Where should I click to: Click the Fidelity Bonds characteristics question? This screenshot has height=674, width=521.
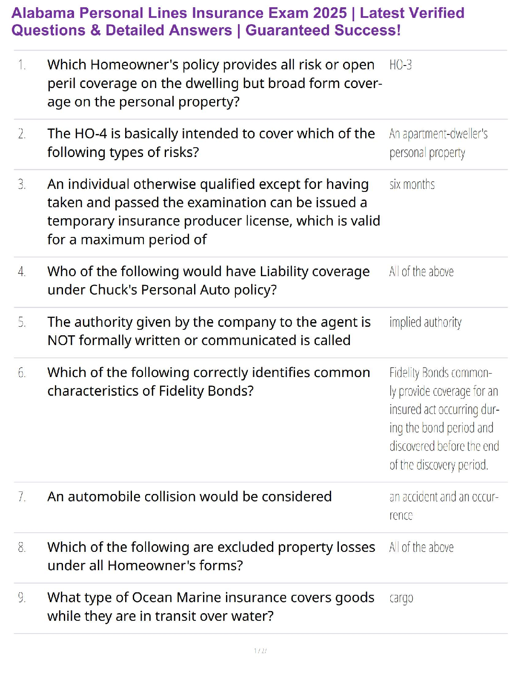[x=208, y=382]
